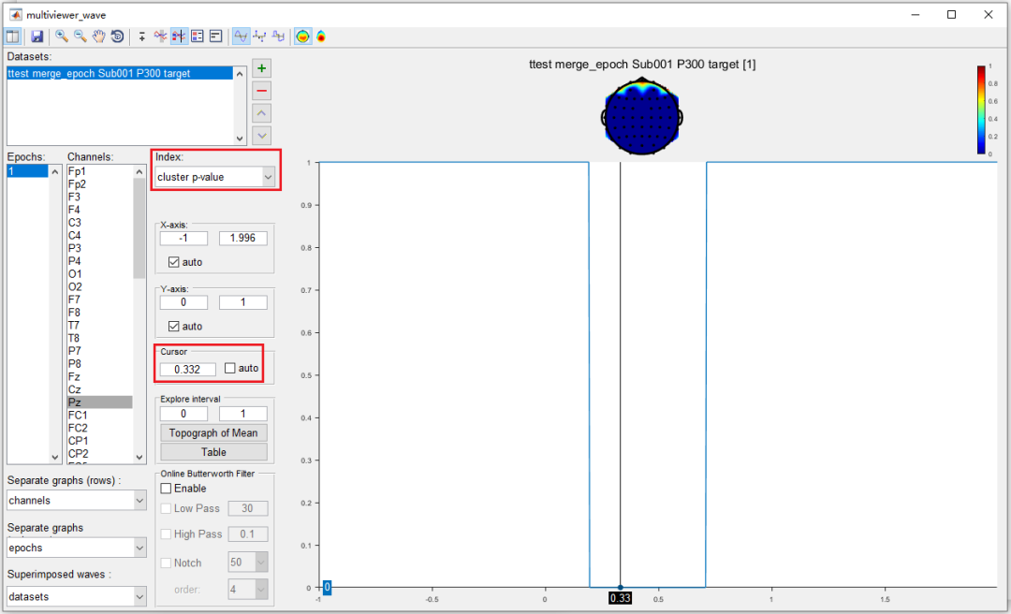The image size is (1011, 614).
Task: Click the save figure floppy icon
Action: tap(37, 37)
